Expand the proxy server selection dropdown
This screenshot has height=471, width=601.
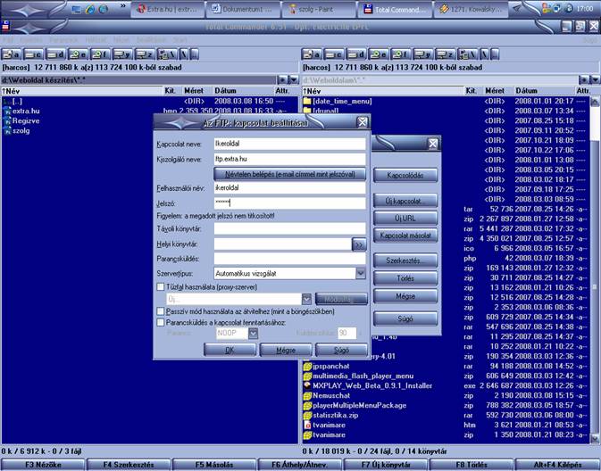point(306,299)
